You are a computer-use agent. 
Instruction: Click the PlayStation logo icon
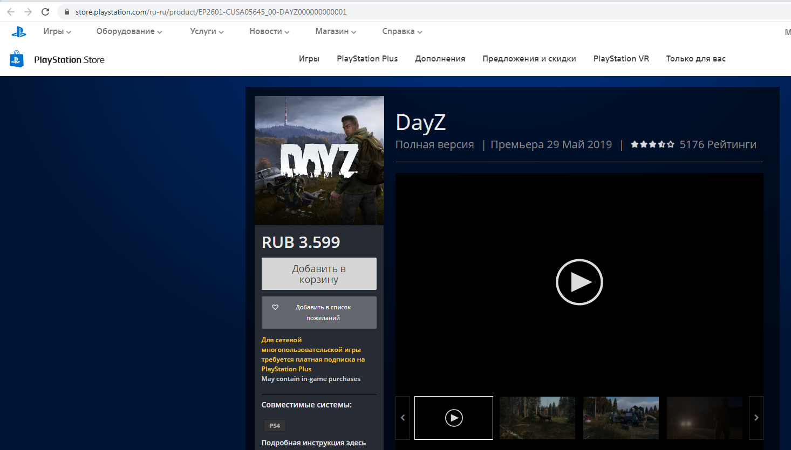(x=19, y=32)
